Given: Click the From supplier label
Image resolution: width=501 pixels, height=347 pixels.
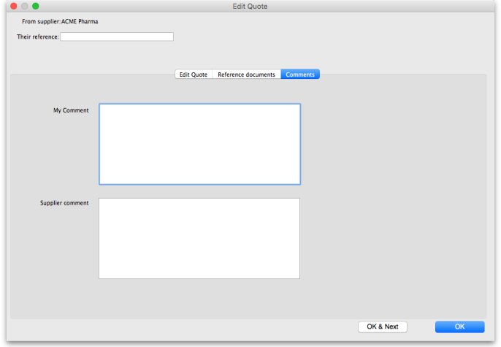Looking at the screenshot, I should pos(41,22).
